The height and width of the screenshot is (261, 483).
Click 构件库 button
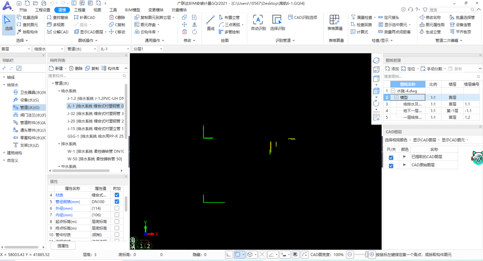(x=110, y=68)
